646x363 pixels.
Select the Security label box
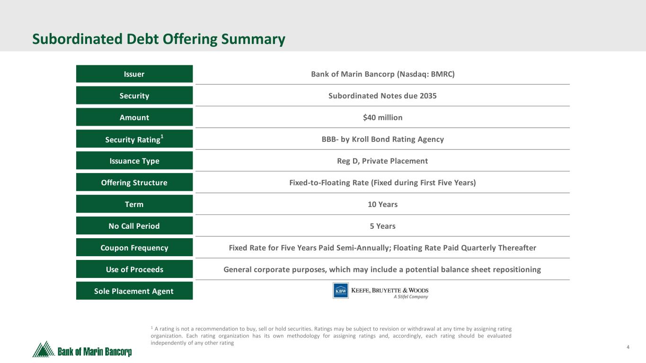(x=134, y=96)
